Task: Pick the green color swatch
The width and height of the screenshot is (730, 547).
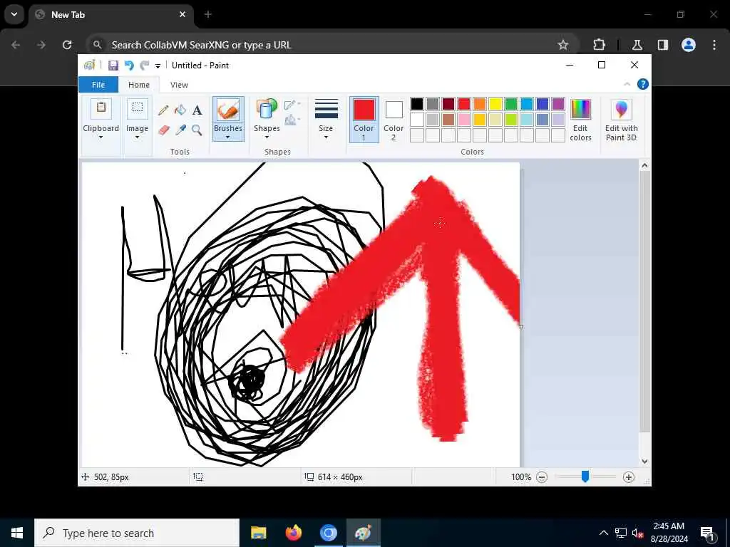Action: point(511,104)
